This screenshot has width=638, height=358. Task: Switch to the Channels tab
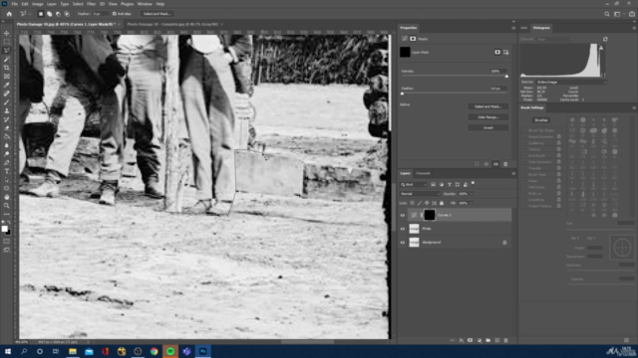pyautogui.click(x=423, y=173)
